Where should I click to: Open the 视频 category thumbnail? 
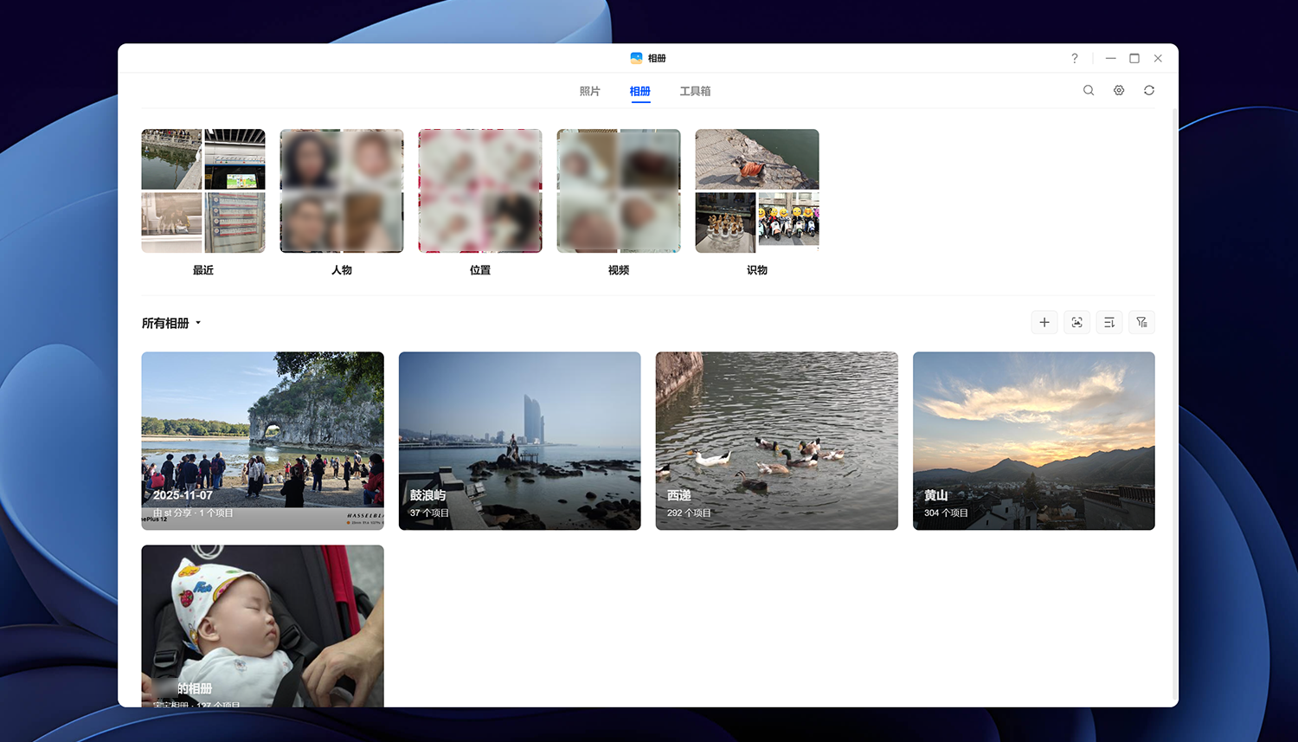(x=619, y=191)
